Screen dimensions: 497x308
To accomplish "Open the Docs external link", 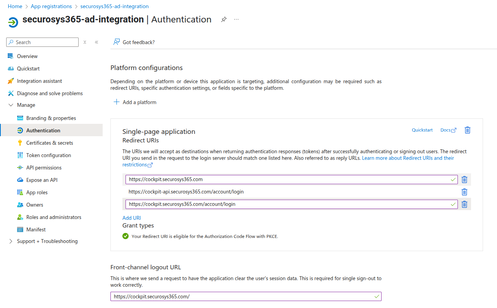I will pos(448,130).
